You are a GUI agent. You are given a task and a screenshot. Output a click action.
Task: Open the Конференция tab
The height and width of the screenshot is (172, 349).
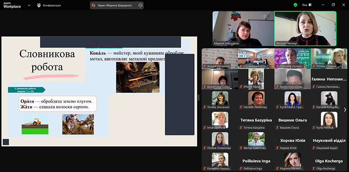49,5
